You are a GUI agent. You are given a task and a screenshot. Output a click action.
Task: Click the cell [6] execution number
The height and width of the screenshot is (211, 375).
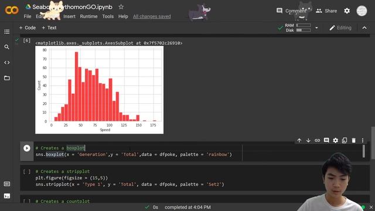(27, 40)
